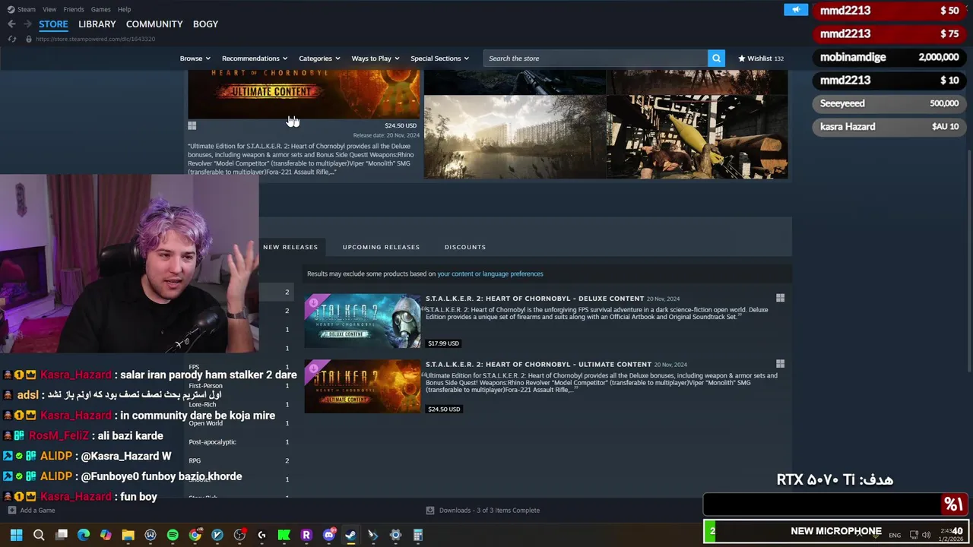973x547 pixels.
Task: Open the Friends menu
Action: click(x=74, y=9)
